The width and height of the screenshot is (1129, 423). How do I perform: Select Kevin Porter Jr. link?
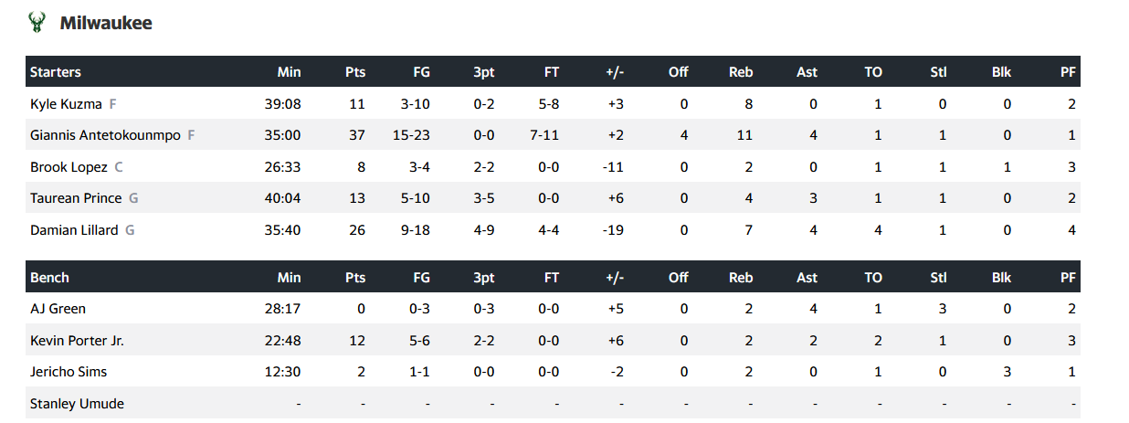tap(77, 341)
